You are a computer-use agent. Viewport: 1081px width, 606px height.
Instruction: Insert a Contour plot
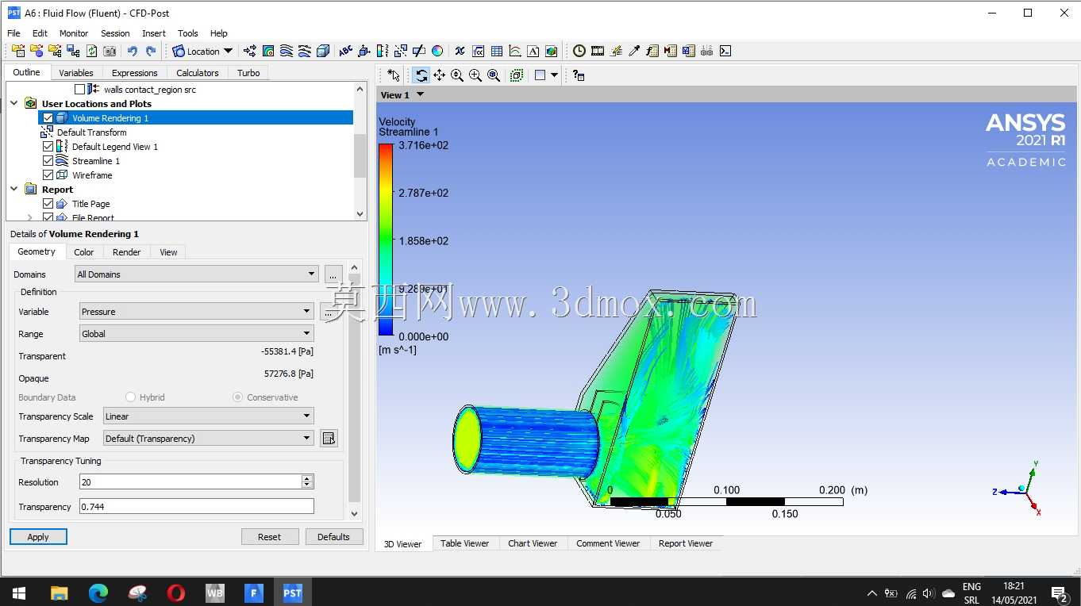click(268, 51)
